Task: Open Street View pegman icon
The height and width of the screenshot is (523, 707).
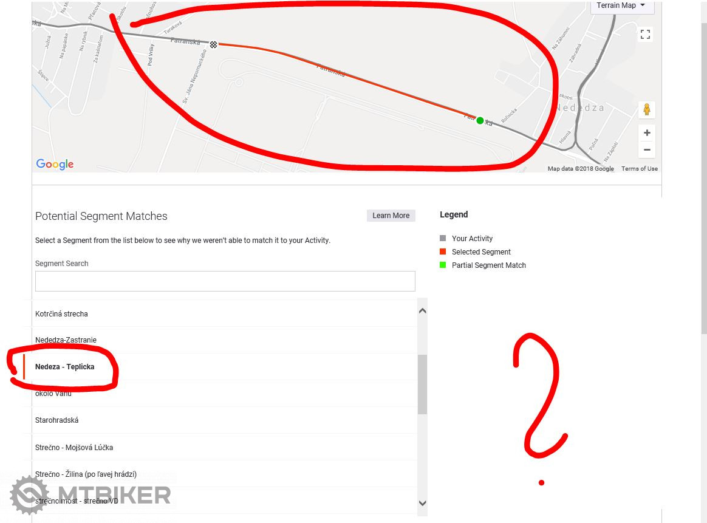Action: (x=647, y=109)
